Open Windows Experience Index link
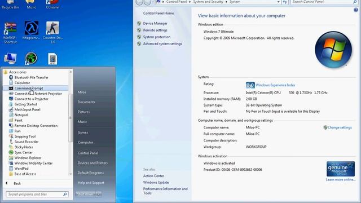Screen dimensions: 361x203 [275, 85]
